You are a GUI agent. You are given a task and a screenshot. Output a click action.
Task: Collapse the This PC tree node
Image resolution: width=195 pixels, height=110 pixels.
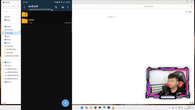pyautogui.click(x=3, y=62)
